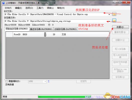
Task: Switch to 对话字符串 (ILSTRINGS) tab
Action: point(66,29)
